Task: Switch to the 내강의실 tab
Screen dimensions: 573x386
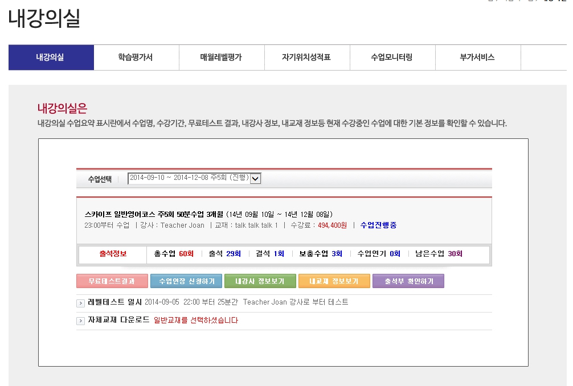Action: tap(51, 58)
